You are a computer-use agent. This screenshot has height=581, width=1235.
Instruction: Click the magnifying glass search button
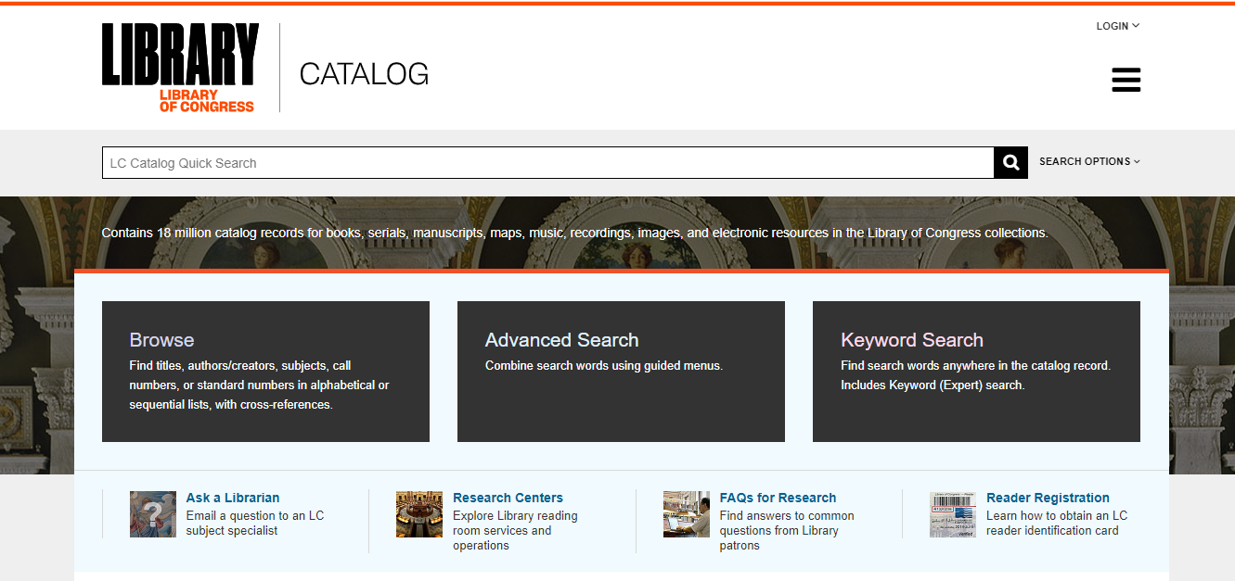click(1010, 163)
